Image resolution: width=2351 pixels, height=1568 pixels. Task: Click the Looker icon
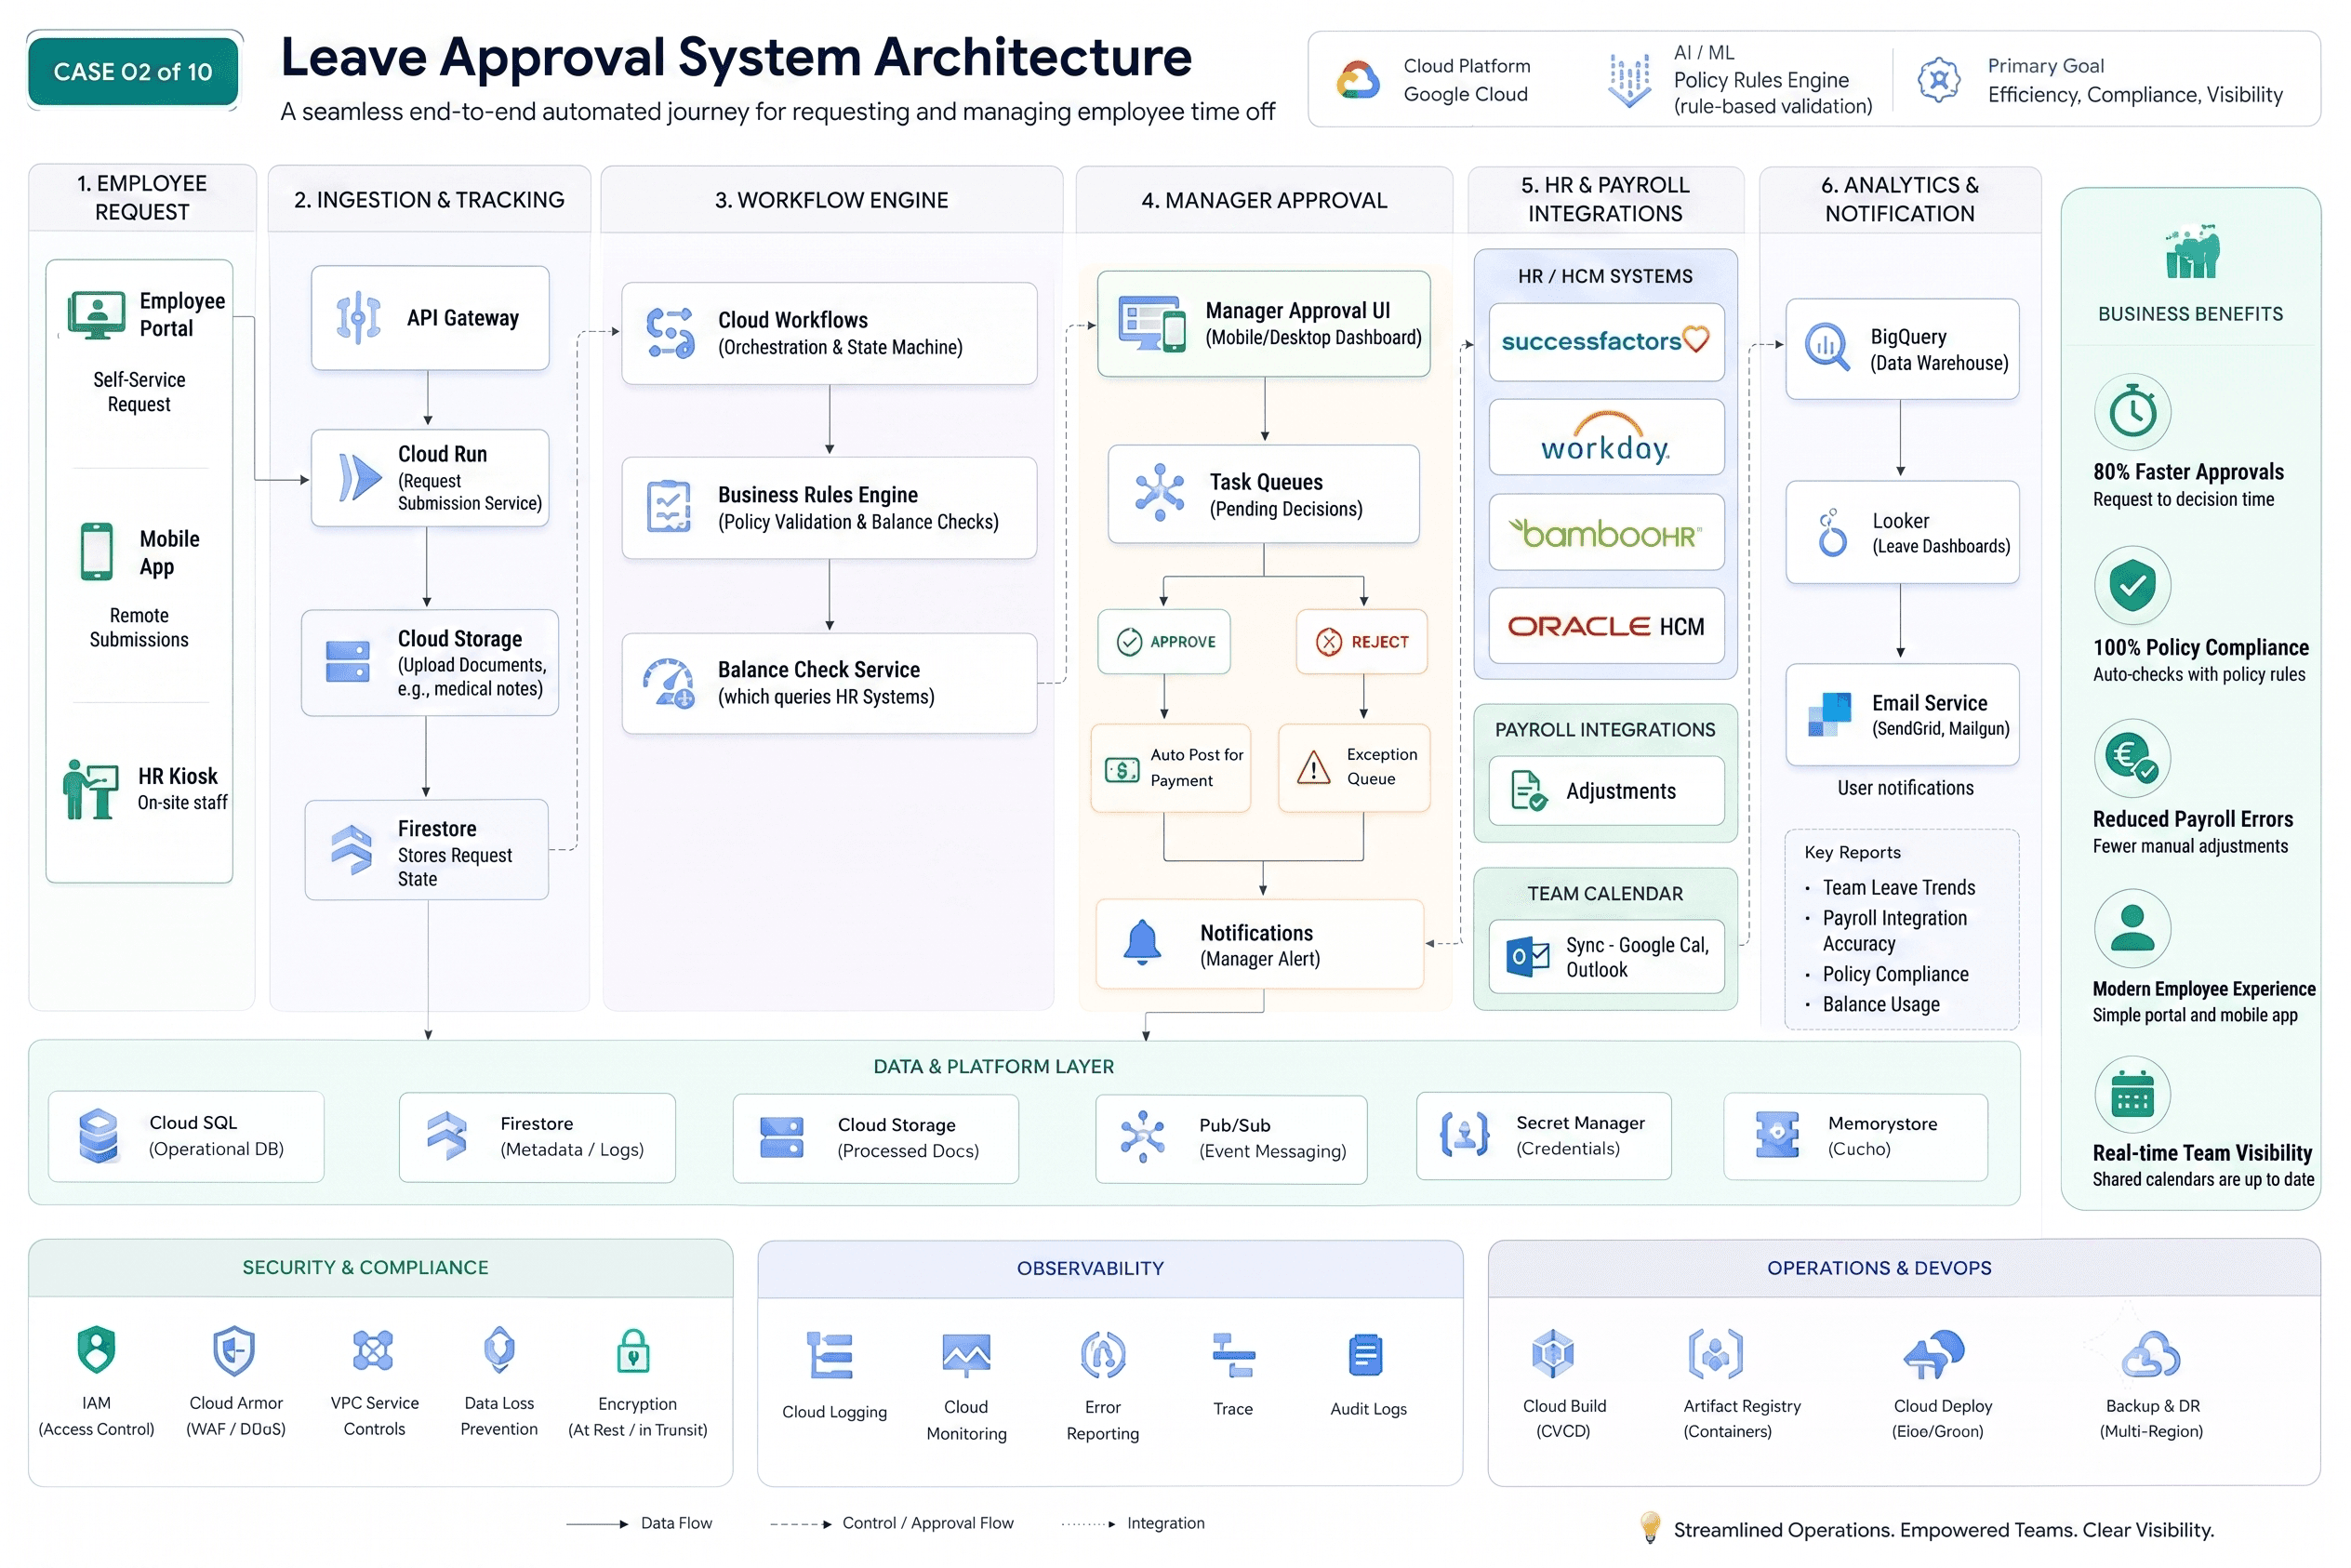(x=1832, y=532)
